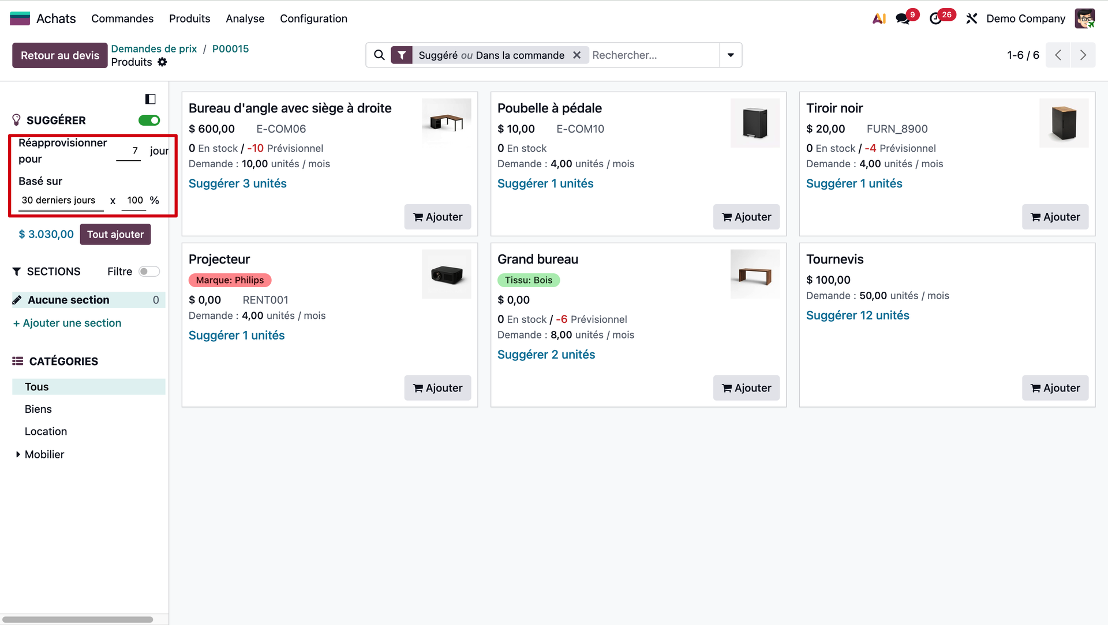Collapse the side panel with panel icon
This screenshot has height=625, width=1108.
(150, 99)
